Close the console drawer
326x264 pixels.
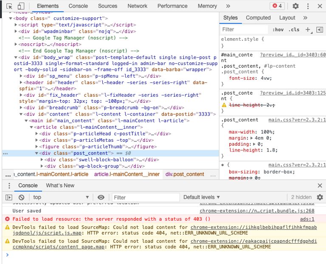tap(320, 185)
